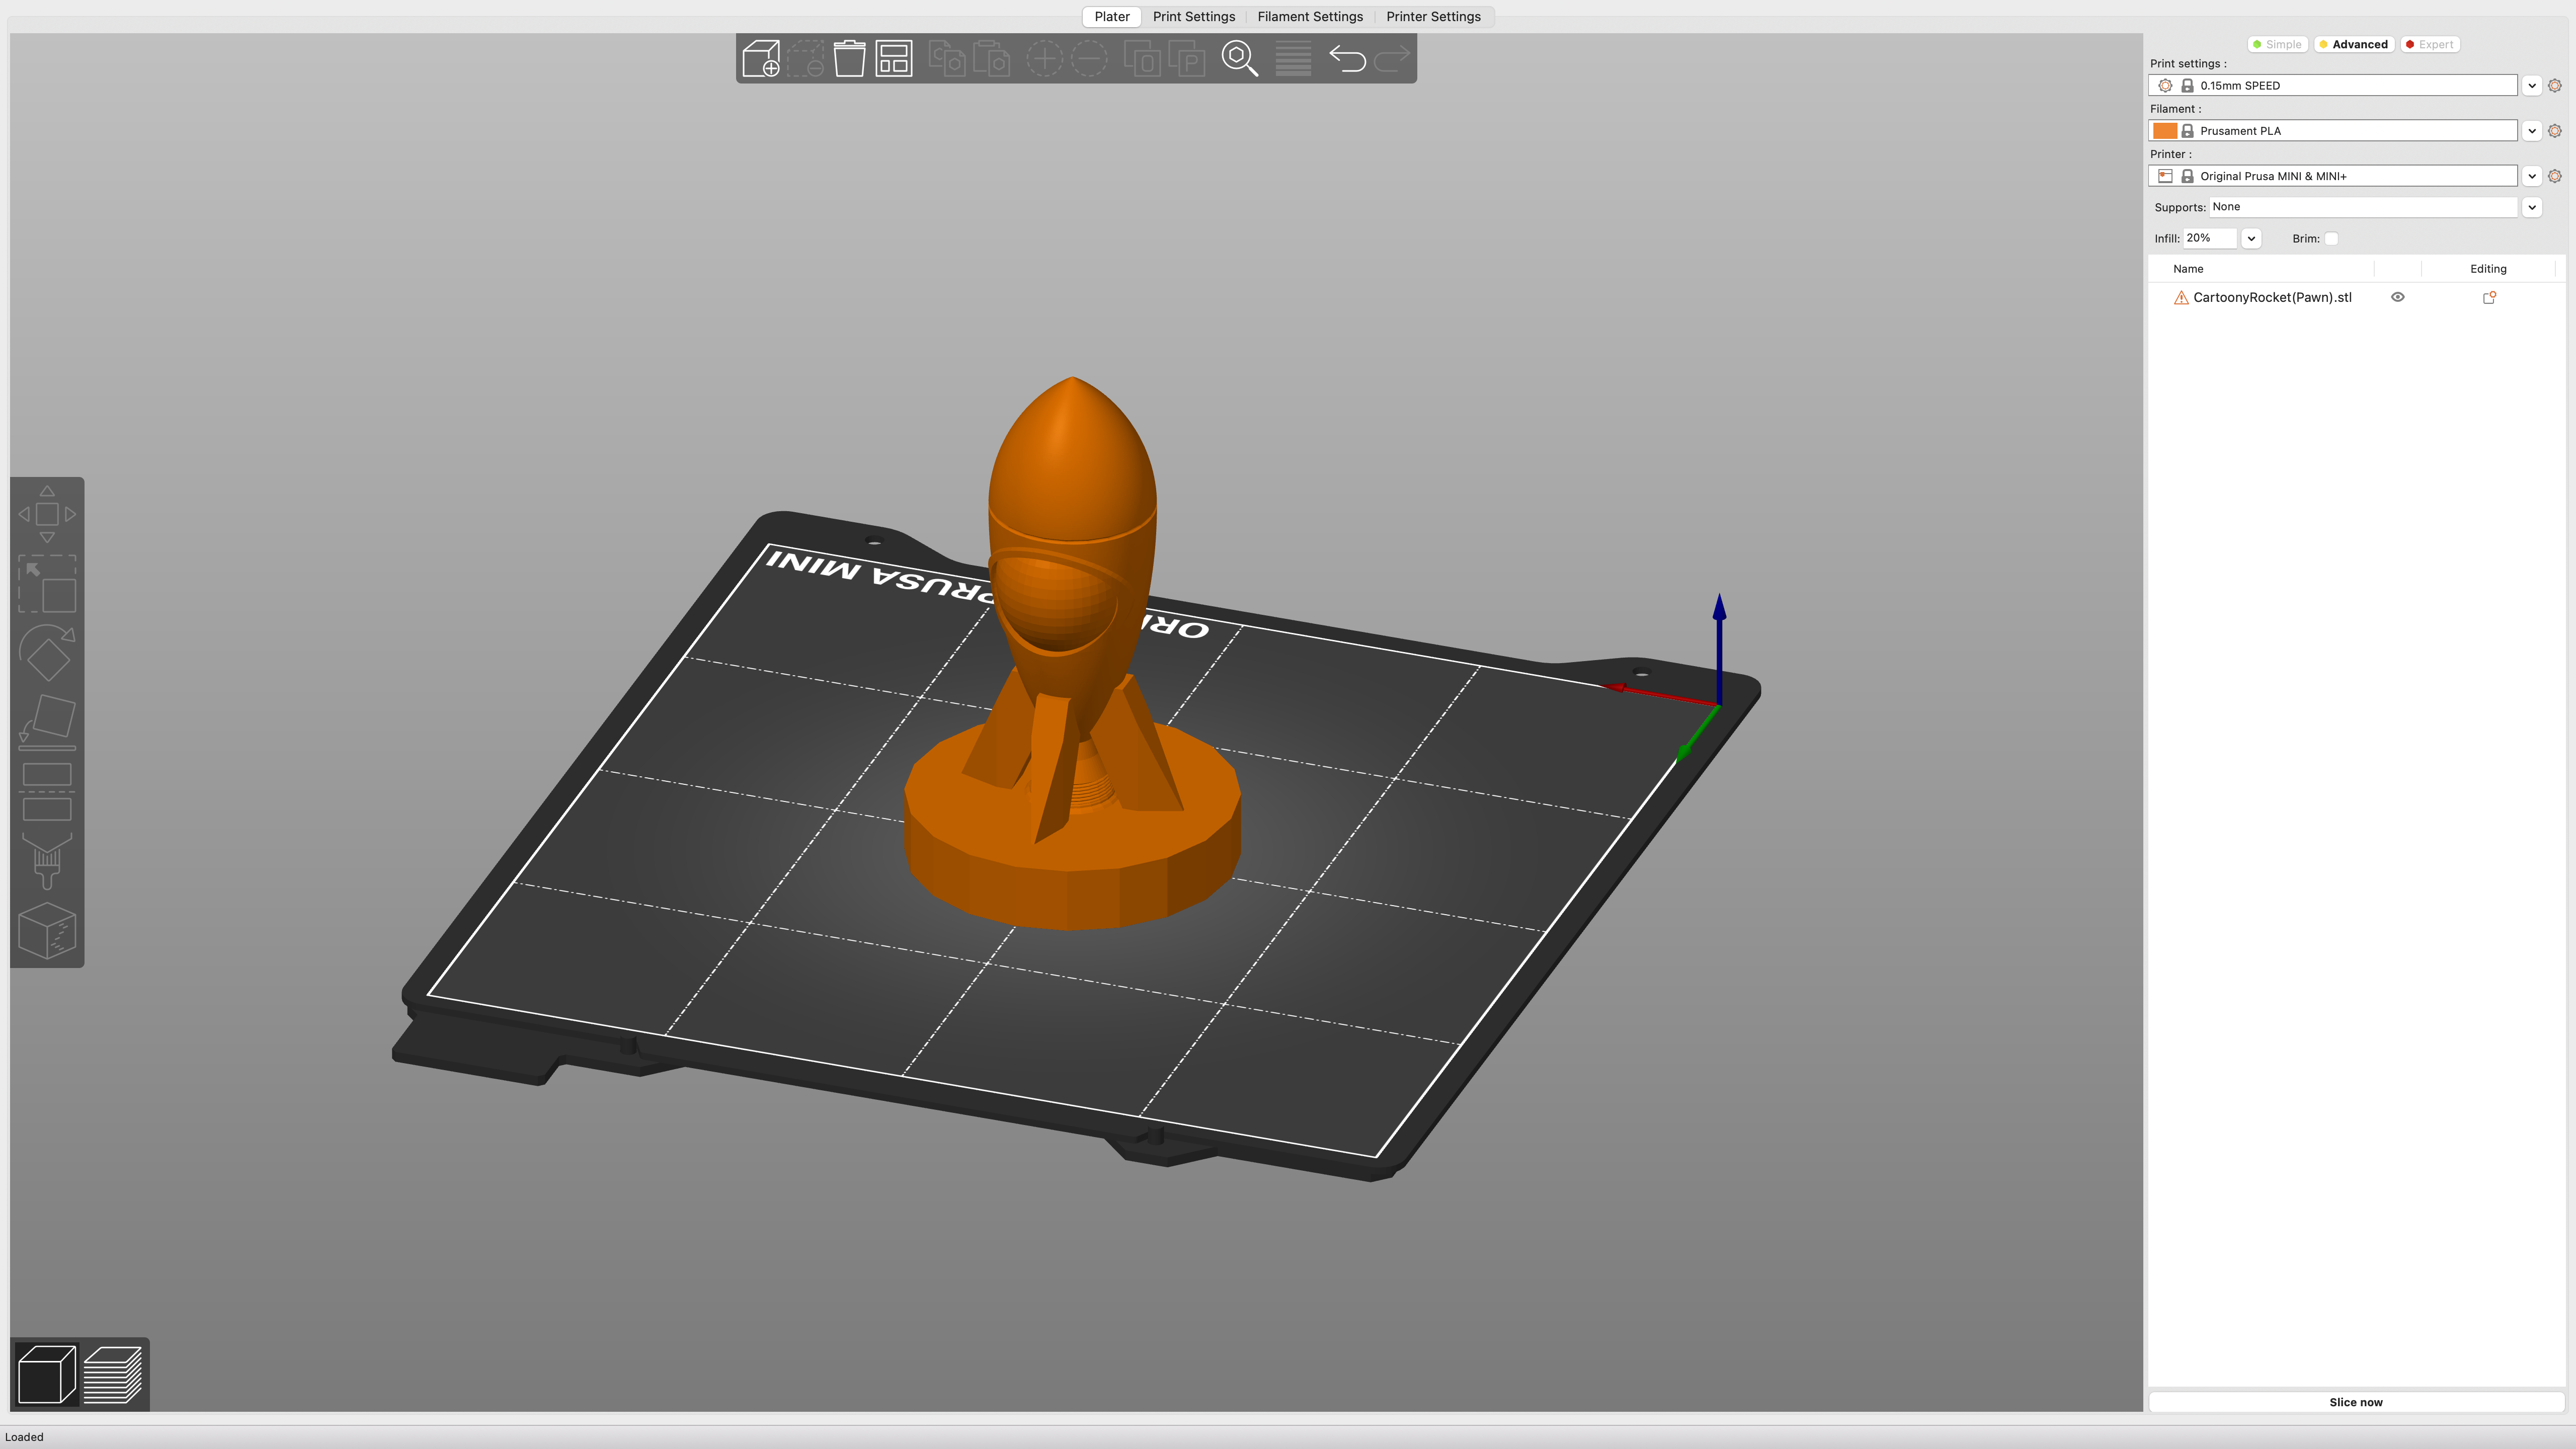Select the Place on face tool

tap(47, 722)
